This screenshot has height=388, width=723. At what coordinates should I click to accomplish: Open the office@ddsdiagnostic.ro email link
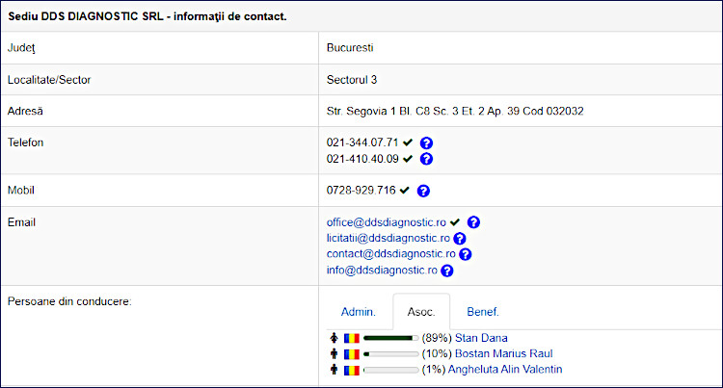(386, 222)
